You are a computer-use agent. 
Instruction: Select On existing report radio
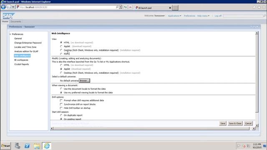click(61, 119)
